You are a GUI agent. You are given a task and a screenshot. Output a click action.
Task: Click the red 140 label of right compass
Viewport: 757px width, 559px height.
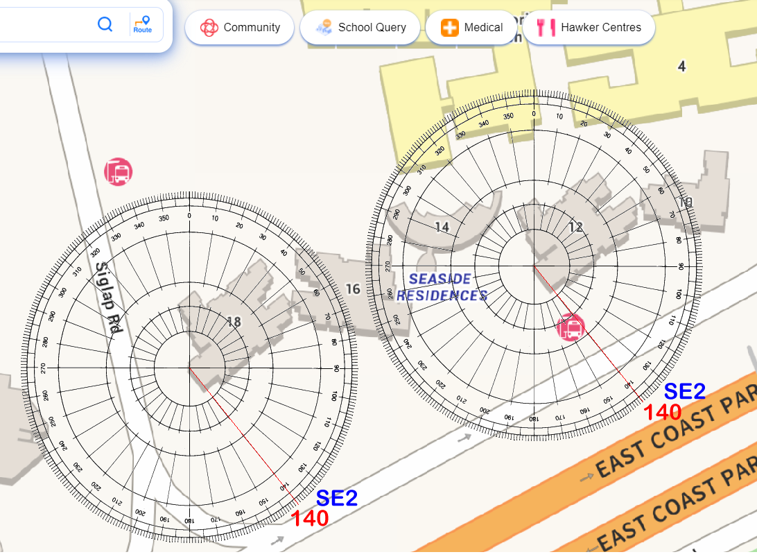662,412
